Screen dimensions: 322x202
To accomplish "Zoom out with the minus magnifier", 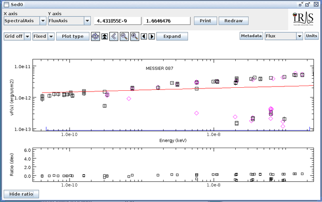I will click(x=124, y=36).
